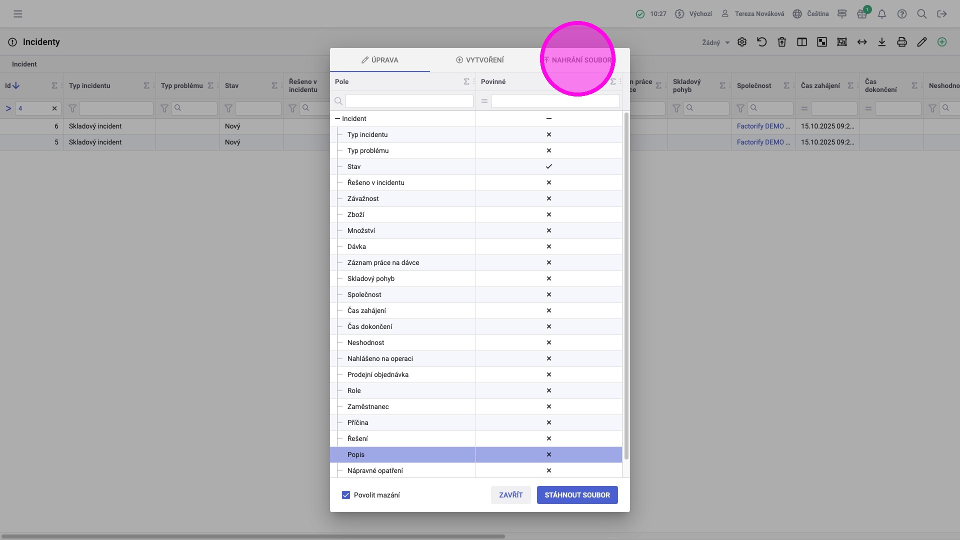This screenshot has width=960, height=540.
Task: Click the Pole search input field
Action: 408,101
